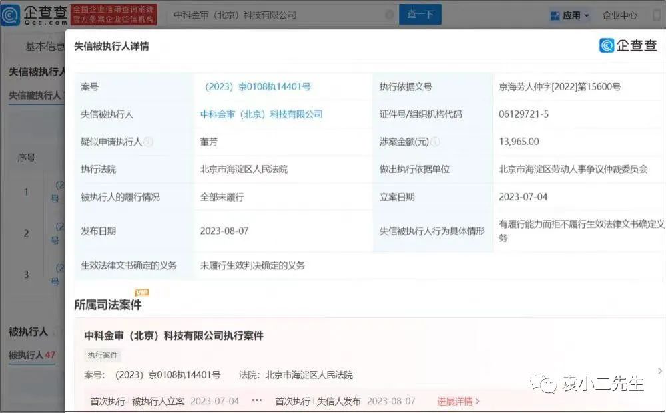Click the VIP badge above 所属司法案件
Image resolution: width=666 pixels, height=413 pixels.
click(x=141, y=292)
